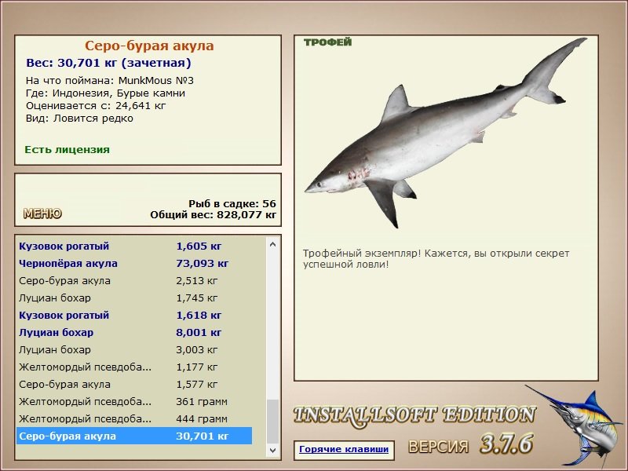Select Чернопёрая акула 73,093 кг entry
The height and width of the screenshot is (471, 628).
coord(134,264)
